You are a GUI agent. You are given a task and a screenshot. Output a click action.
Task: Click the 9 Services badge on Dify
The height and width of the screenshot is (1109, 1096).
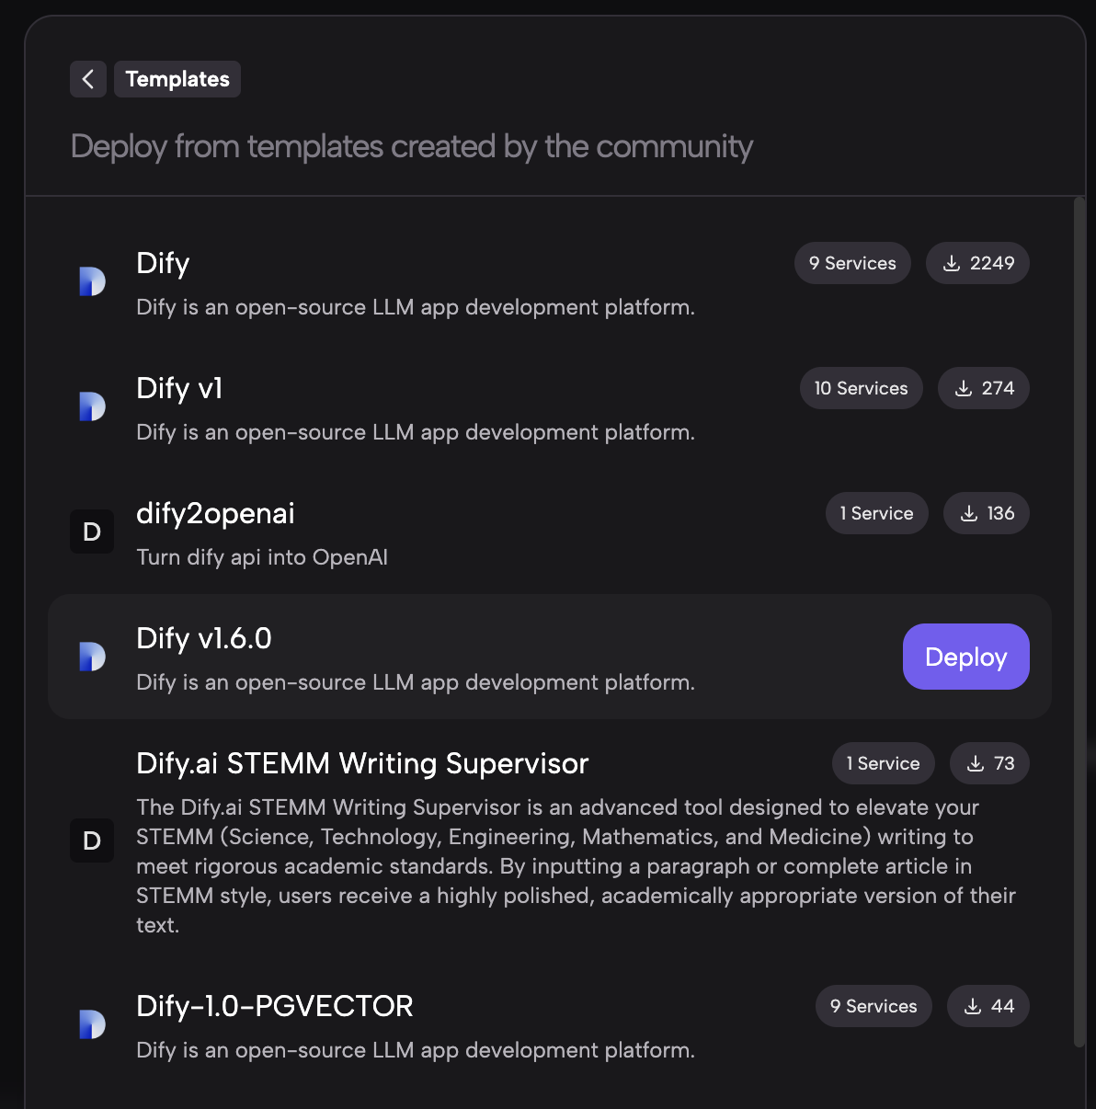click(x=852, y=263)
